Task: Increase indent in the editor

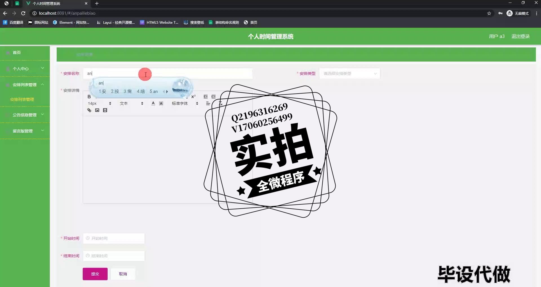Action: (x=214, y=97)
